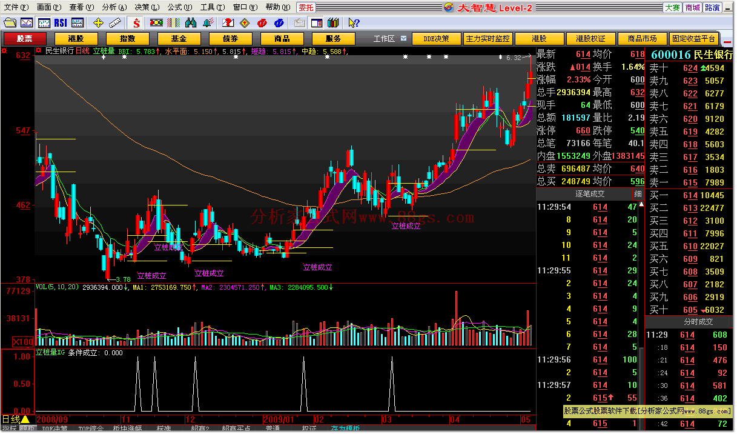737x434 pixels.
Task: Activate the arrow question mark help cursor
Action: click(x=353, y=23)
